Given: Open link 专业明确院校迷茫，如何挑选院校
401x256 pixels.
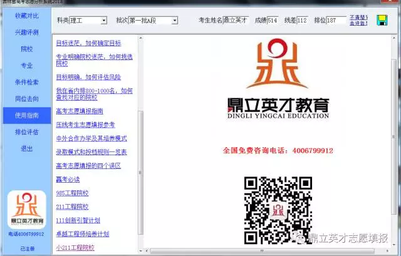Looking at the screenshot, I should 94,60.
